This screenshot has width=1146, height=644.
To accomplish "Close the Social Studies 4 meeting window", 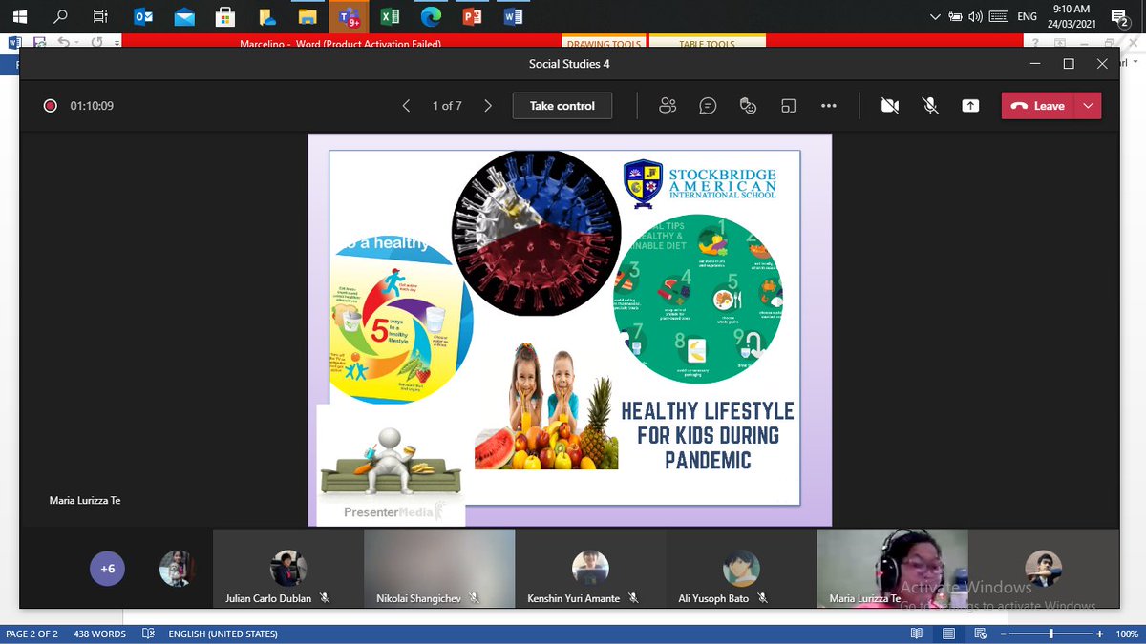I will tap(1102, 64).
